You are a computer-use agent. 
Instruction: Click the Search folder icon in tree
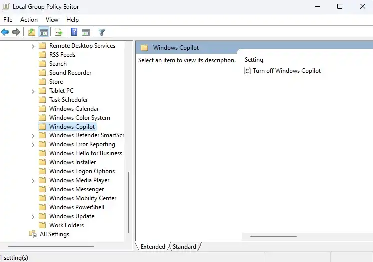[42, 64]
